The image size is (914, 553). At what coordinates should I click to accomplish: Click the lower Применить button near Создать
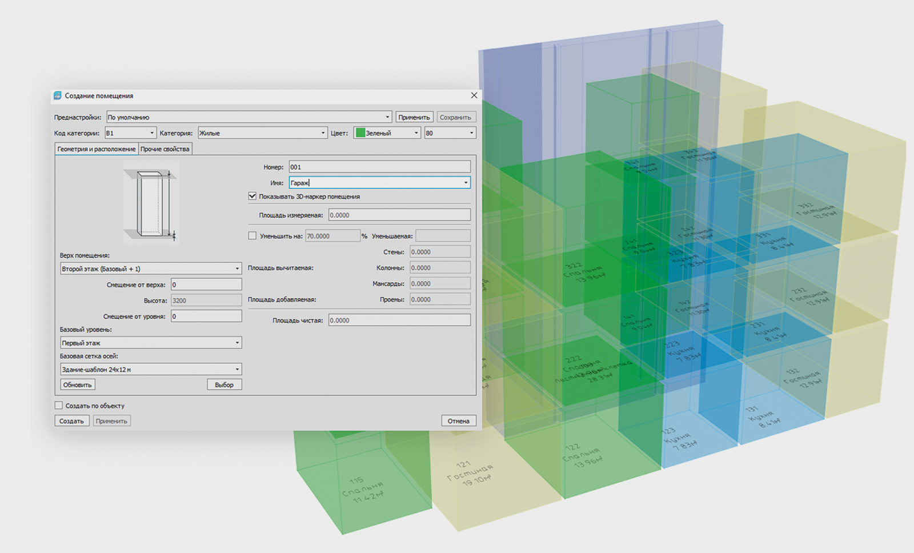(111, 421)
